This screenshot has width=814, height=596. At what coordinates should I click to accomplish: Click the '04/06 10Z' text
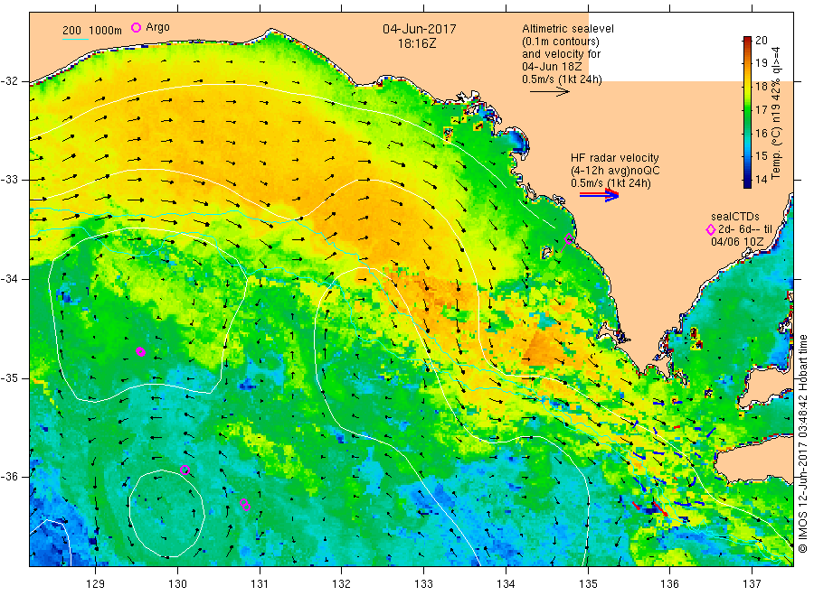[737, 241]
